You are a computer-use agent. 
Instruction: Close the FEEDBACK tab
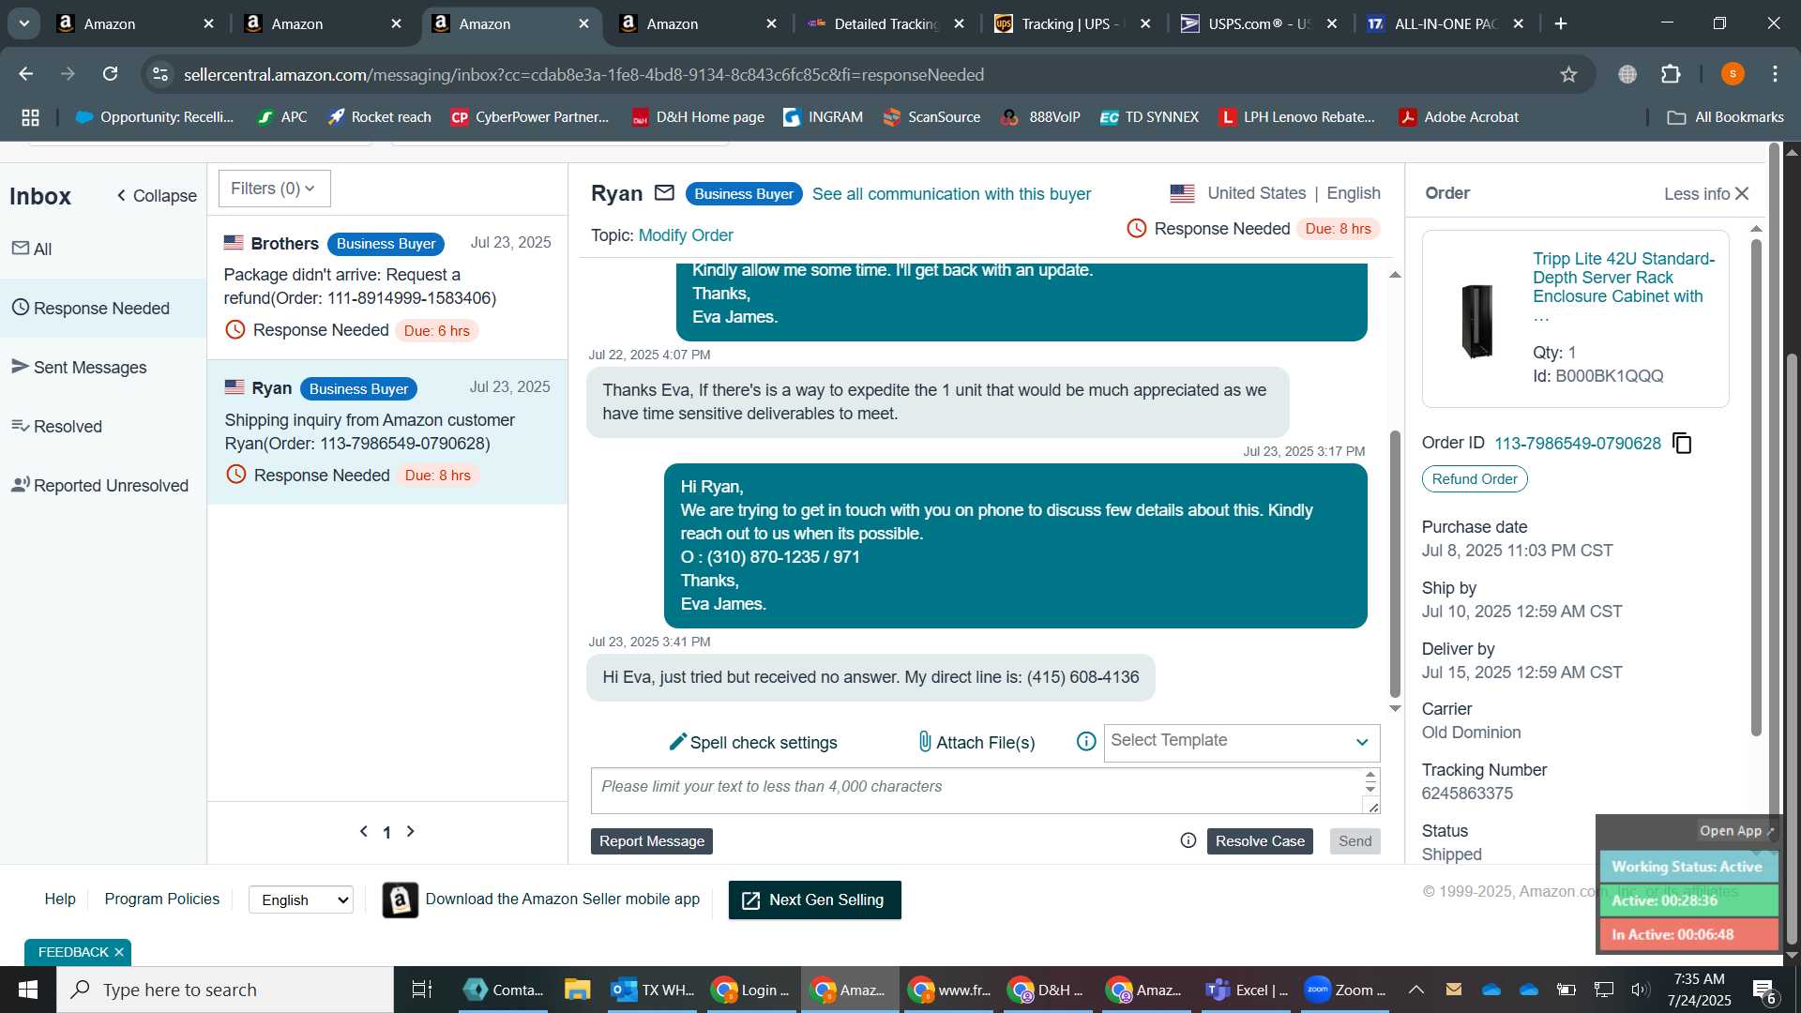pos(119,952)
